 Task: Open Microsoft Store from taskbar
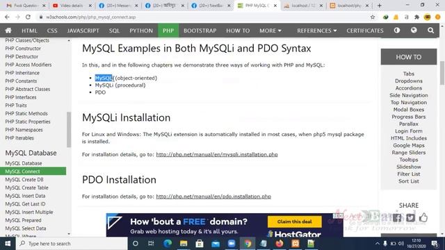200,244
